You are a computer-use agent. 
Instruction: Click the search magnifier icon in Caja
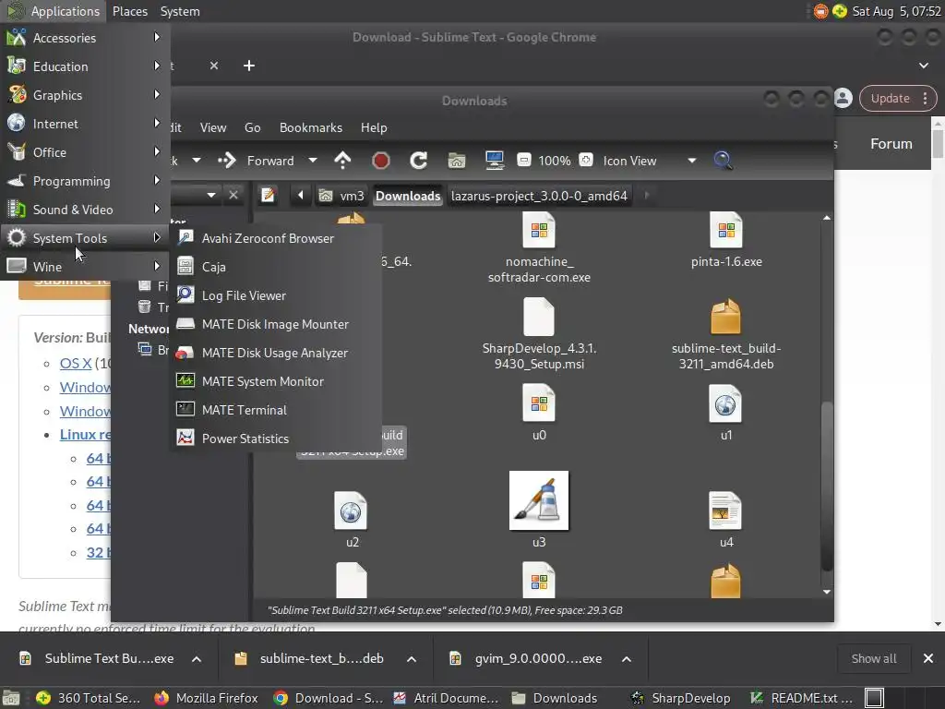(x=723, y=161)
